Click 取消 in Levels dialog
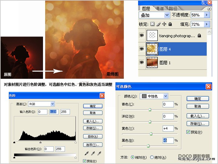 pos(93,113)
